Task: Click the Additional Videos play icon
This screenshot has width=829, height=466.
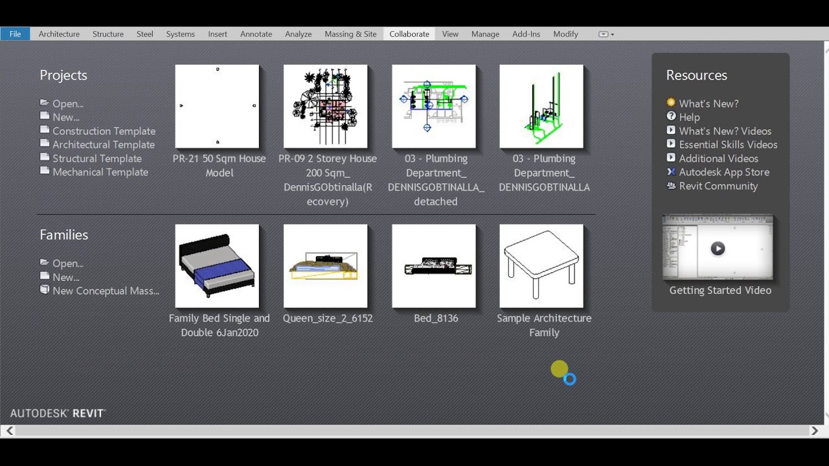Action: coord(671,157)
